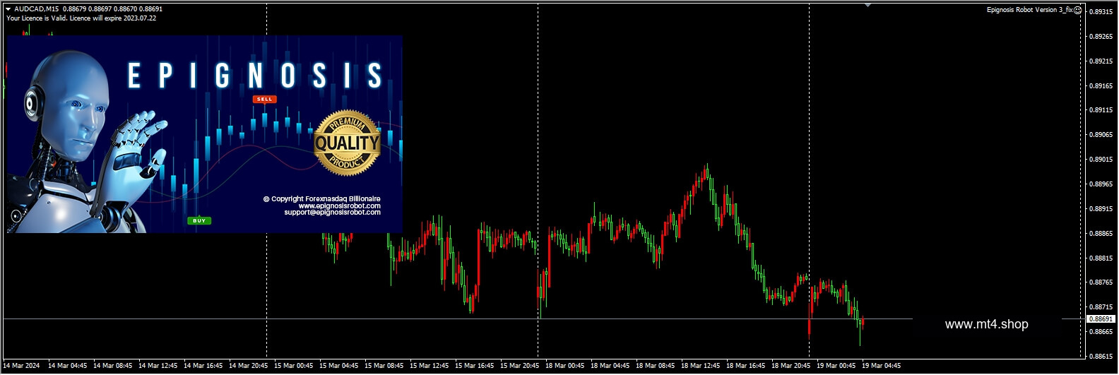Screen dimensions: 1119x375
Task: Click the '15 Mar 08:45' time axis label
Action: click(384, 366)
